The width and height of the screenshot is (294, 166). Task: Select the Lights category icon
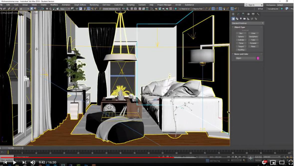241,19
